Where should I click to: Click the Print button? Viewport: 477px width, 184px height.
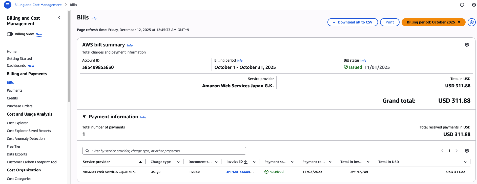[x=389, y=22]
